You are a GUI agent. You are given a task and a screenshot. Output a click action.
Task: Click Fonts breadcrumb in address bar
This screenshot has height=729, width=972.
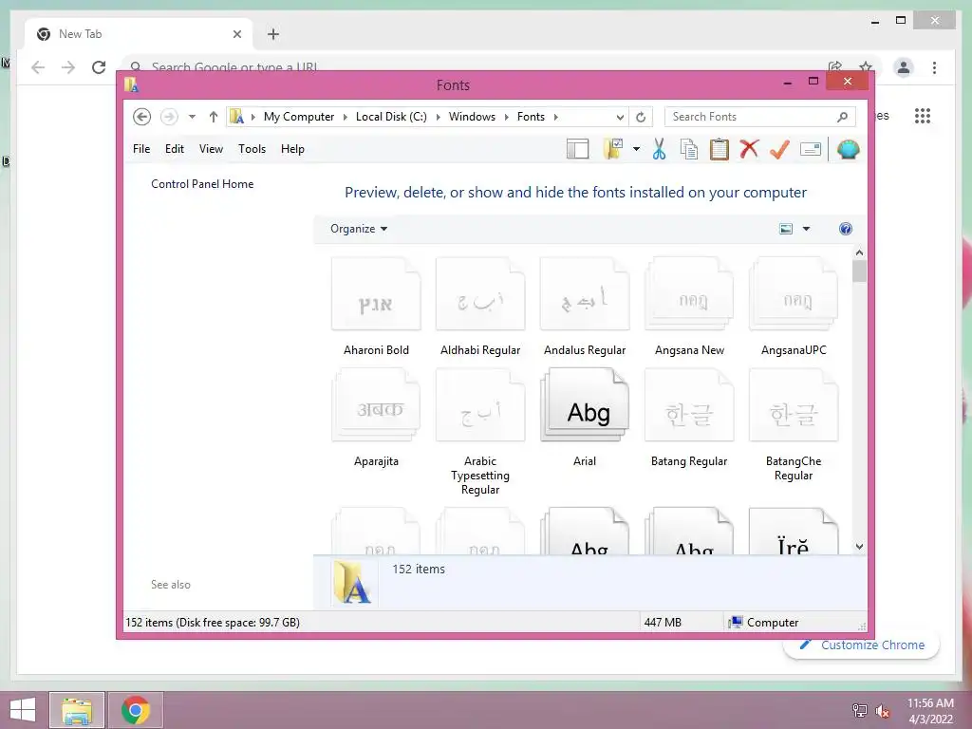[x=531, y=117]
